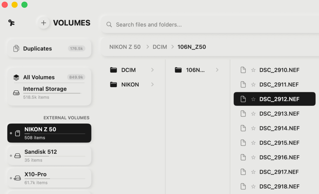
Task: Click the SD card icon on NIKON Z 50
Action: pyautogui.click(x=17, y=133)
